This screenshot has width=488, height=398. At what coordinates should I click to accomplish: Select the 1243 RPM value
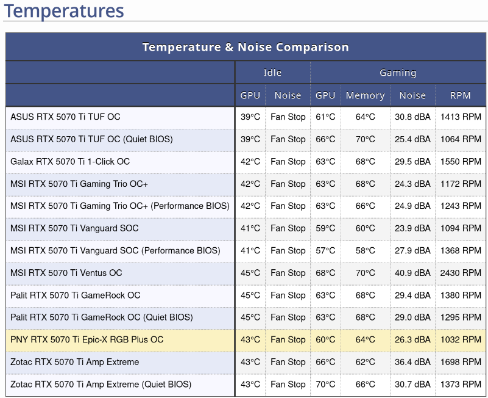tap(461, 206)
